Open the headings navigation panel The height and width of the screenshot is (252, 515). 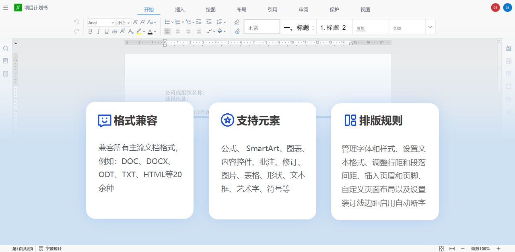[6, 74]
